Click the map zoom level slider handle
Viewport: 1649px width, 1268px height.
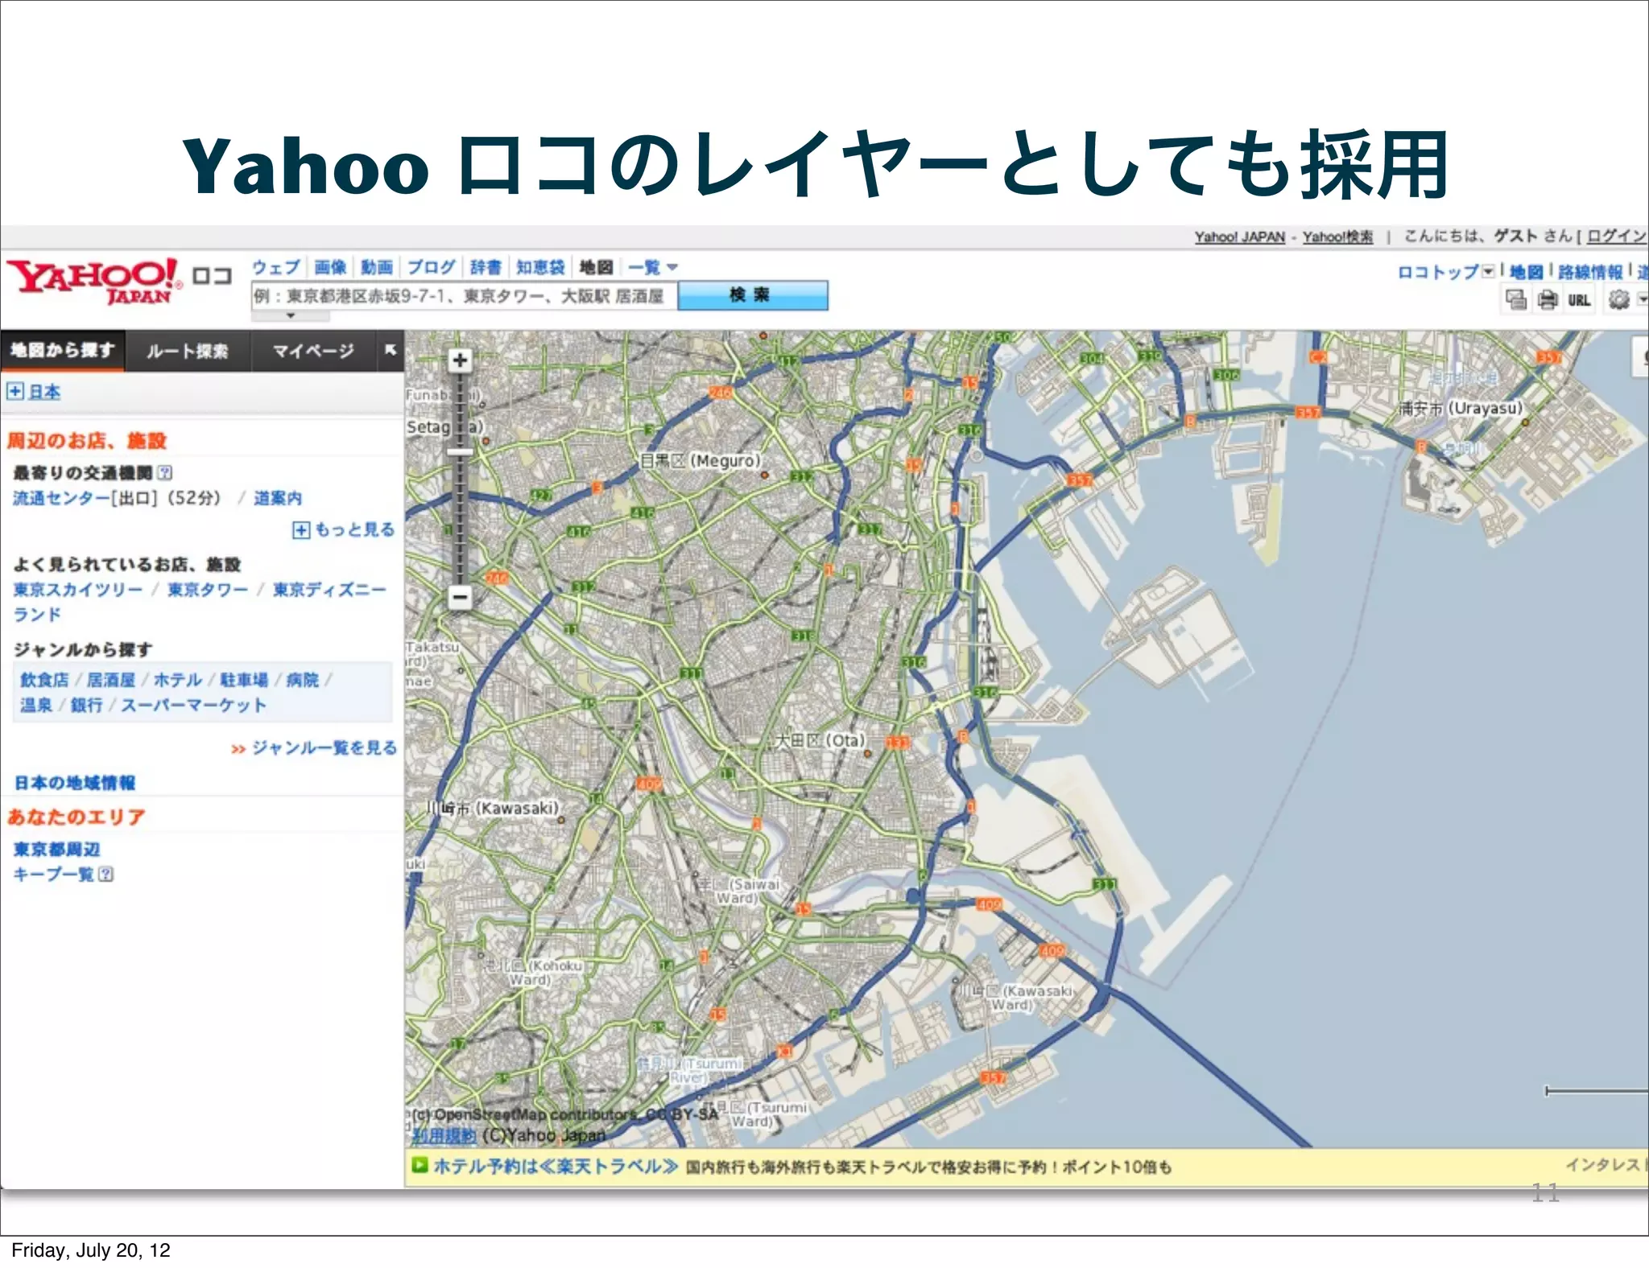point(460,452)
